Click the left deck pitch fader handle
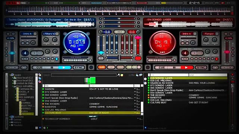Image resolution: width=239 pixels, height=134 pixels. coord(12,53)
